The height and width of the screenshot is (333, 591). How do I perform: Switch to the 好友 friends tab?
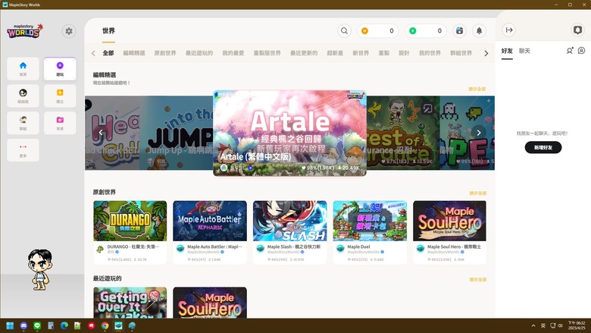pyautogui.click(x=507, y=51)
